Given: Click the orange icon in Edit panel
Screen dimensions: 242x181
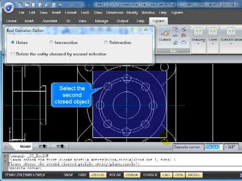Looking at the screenshot, I should [x=184, y=36].
